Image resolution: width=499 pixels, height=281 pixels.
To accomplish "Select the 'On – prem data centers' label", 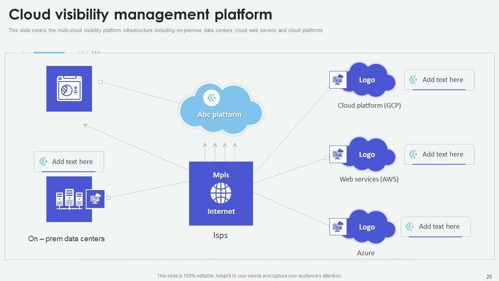I will tap(66, 238).
